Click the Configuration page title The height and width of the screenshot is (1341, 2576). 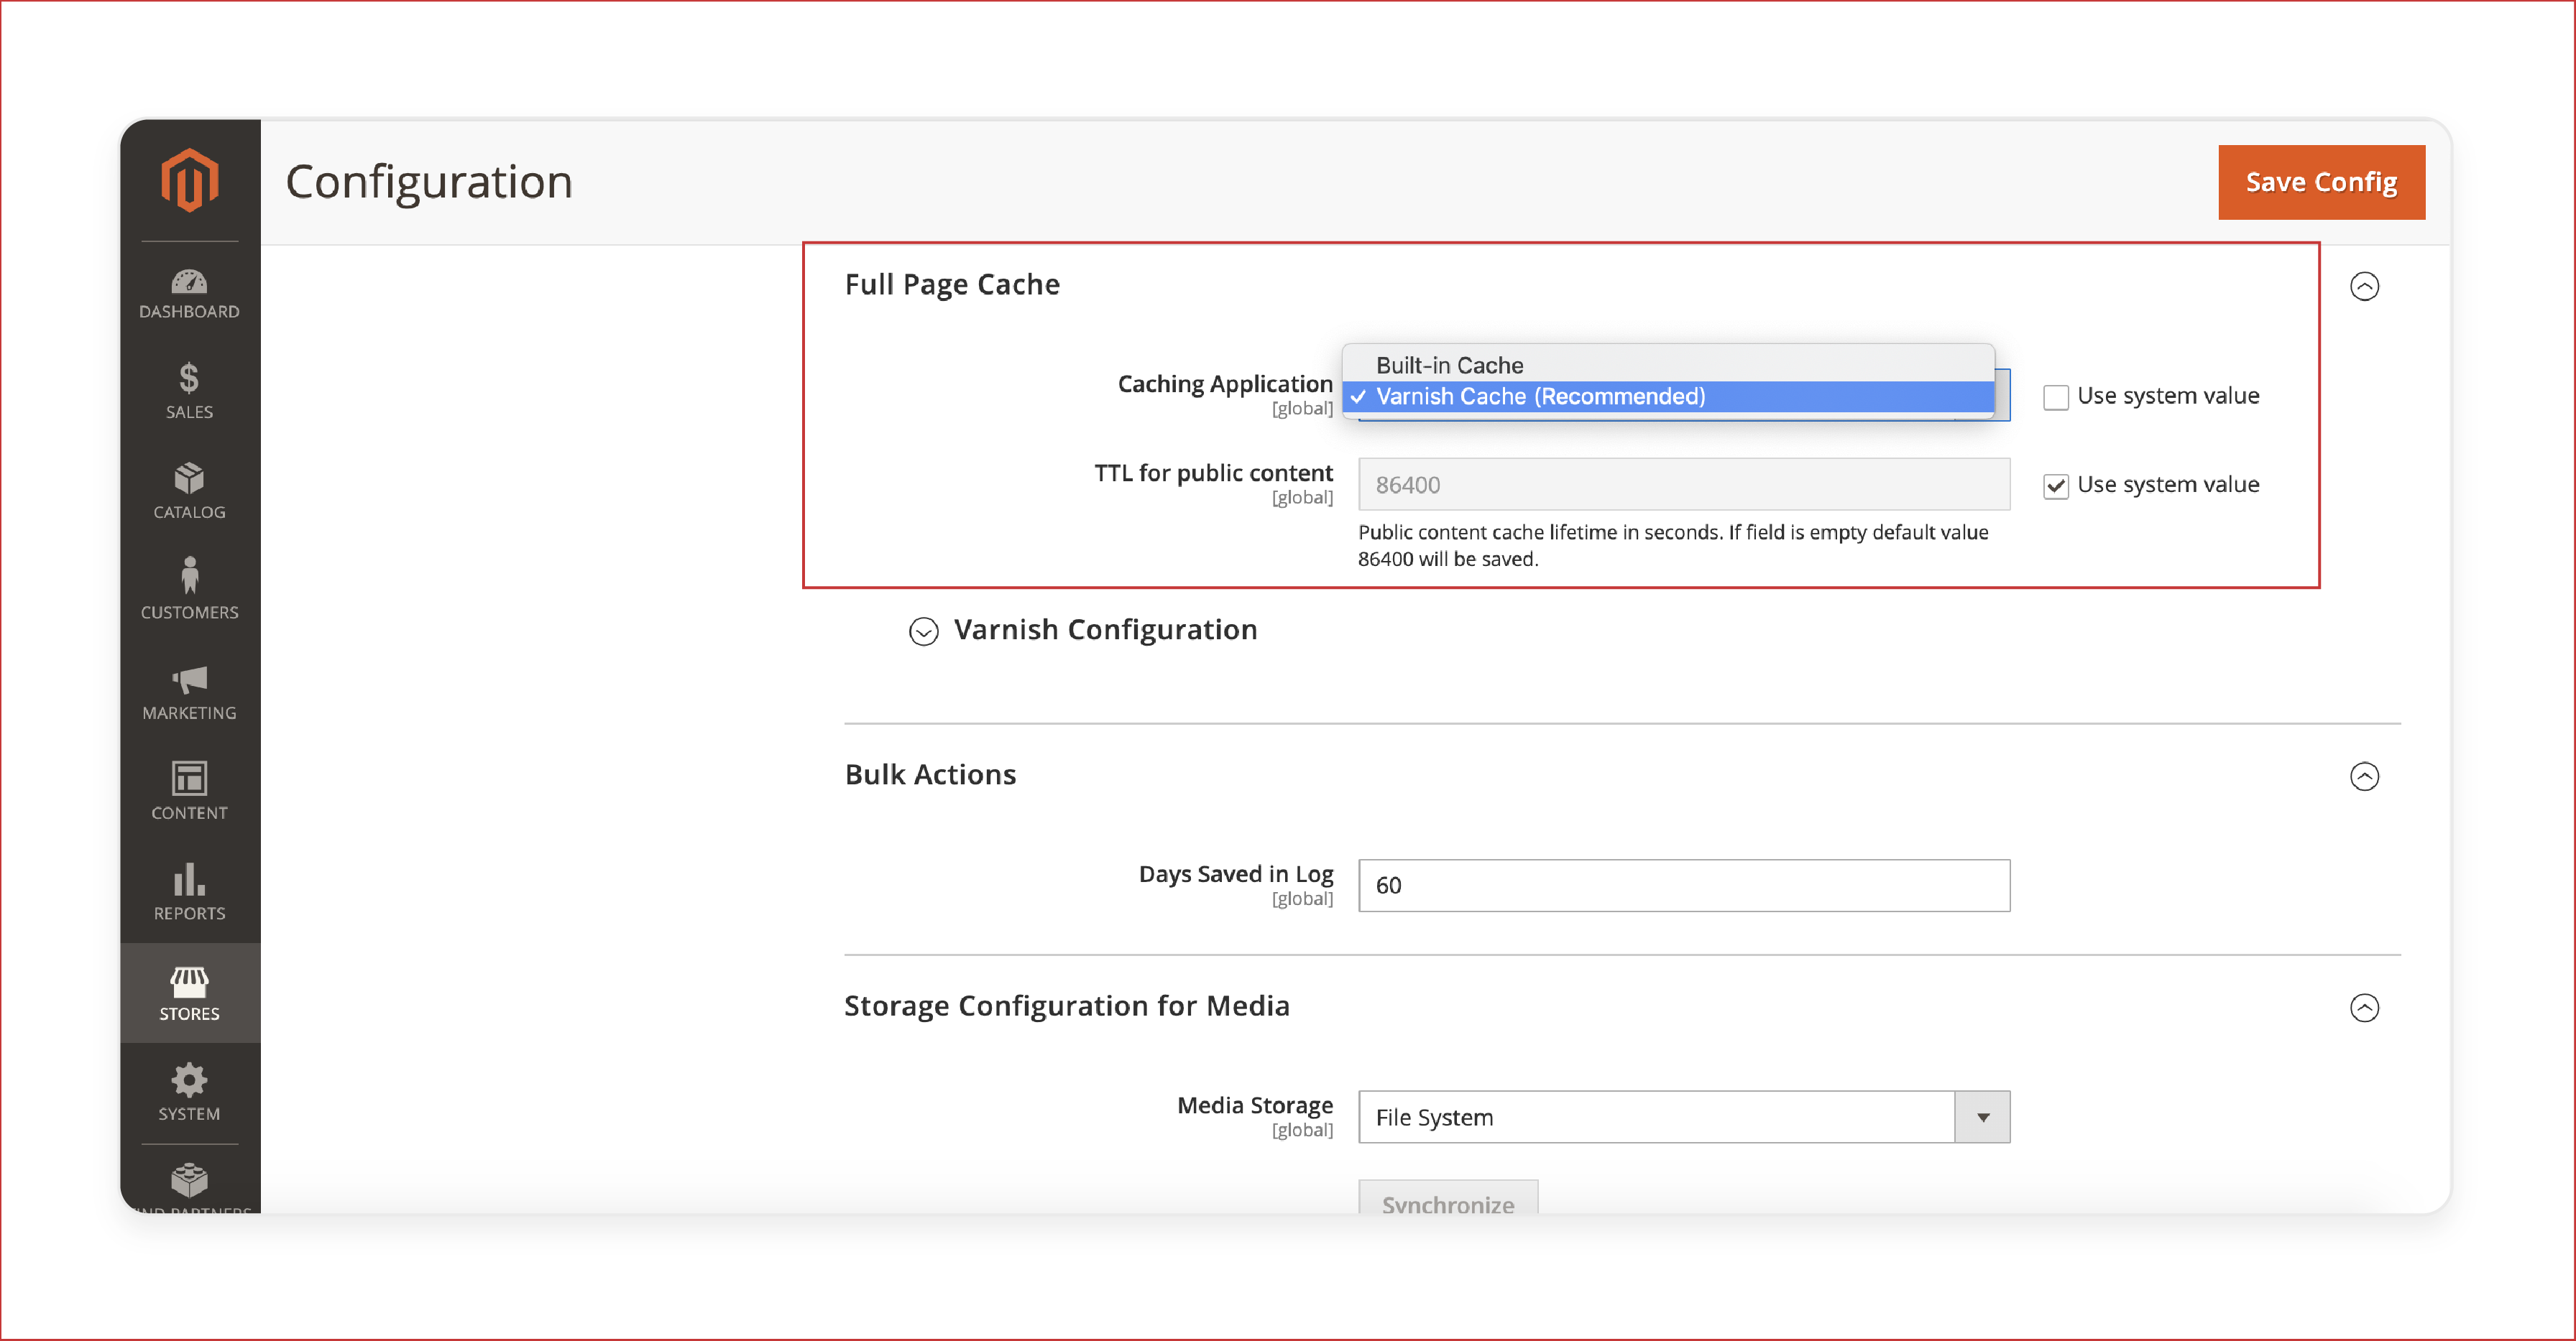[429, 182]
